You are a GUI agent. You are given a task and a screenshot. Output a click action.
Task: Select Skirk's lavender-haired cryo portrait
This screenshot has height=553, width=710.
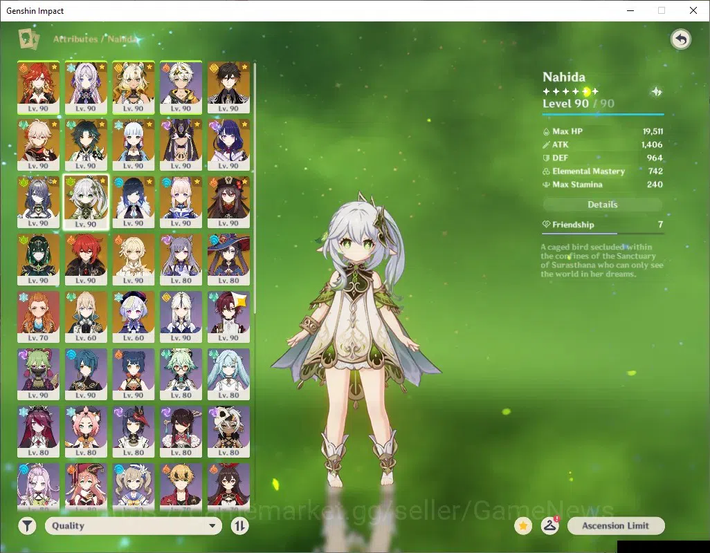(x=86, y=87)
